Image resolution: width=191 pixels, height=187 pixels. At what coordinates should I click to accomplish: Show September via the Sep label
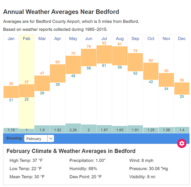coord(135,39)
